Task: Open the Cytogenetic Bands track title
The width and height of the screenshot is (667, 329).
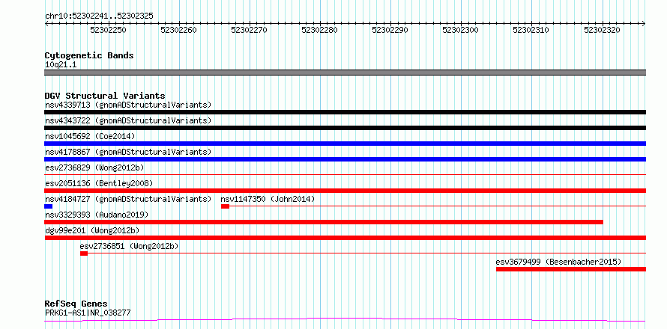Action: point(89,55)
